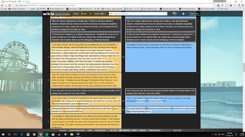Image resolution: width=245 pixels, height=137 pixels.
Task: Open the Chrome menu icon at toolbar end
Action: click(x=243, y=5)
